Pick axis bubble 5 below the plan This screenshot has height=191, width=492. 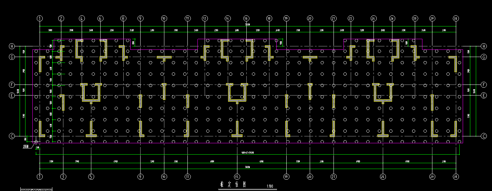91,177
